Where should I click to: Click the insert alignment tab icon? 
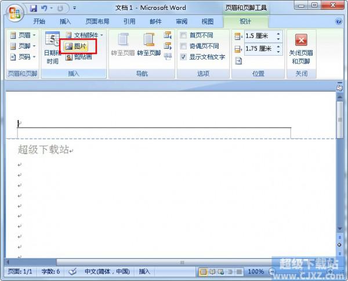tap(238, 60)
